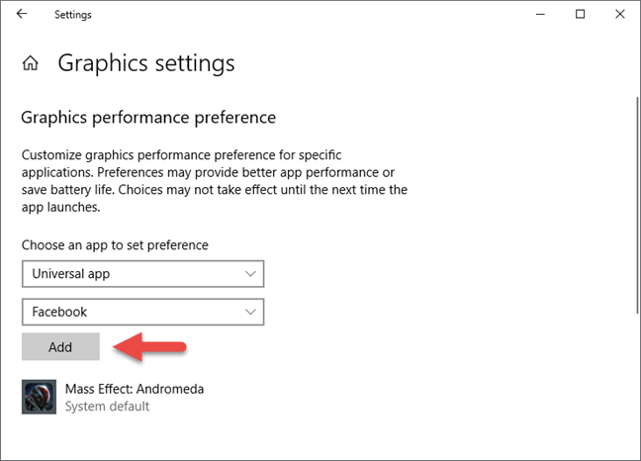Viewport: 641px width, 461px height.
Task: Click the System default preference text
Action: (107, 407)
